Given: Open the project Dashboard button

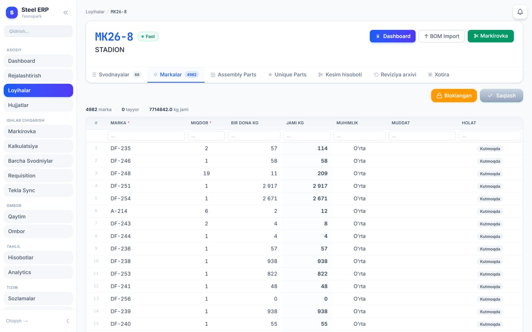Looking at the screenshot, I should click(x=393, y=36).
